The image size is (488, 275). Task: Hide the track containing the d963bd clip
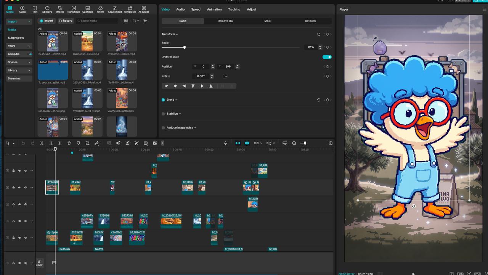point(19,187)
